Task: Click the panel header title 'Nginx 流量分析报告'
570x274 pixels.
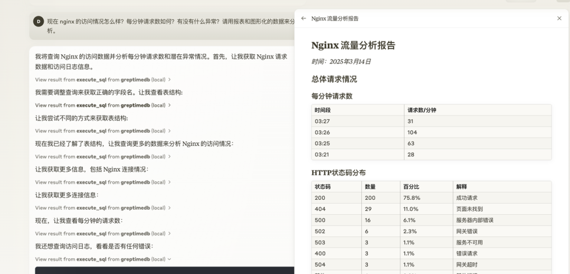Action: 335,18
